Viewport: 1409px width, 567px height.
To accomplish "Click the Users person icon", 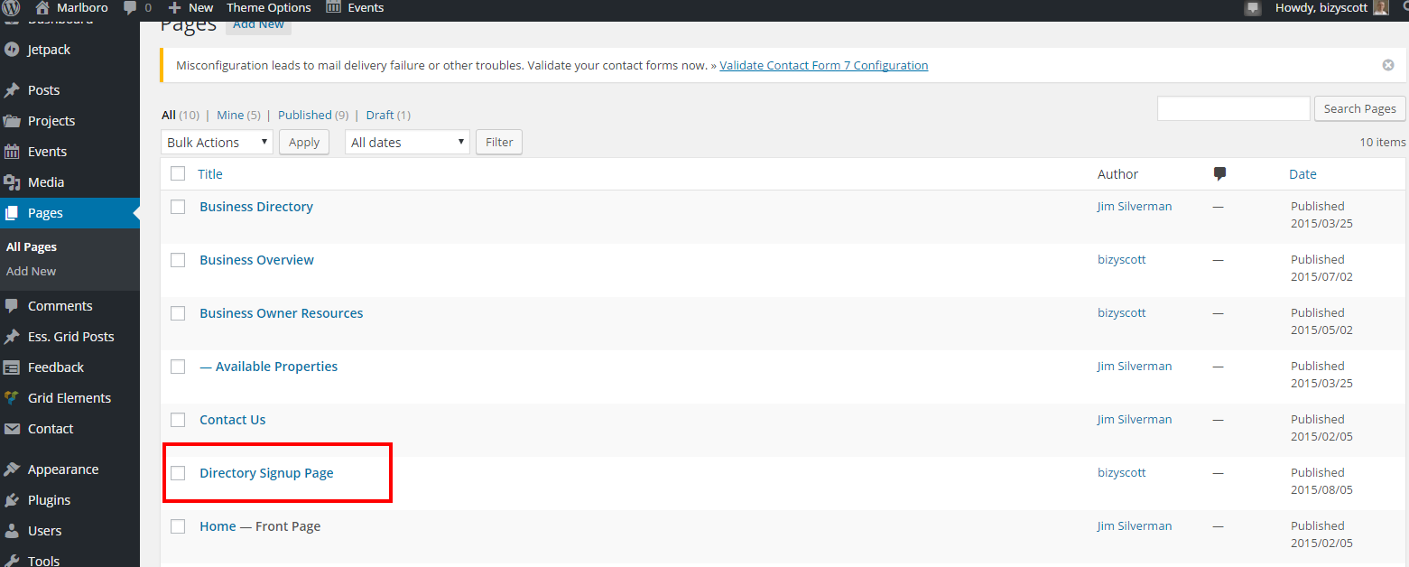I will 12,531.
